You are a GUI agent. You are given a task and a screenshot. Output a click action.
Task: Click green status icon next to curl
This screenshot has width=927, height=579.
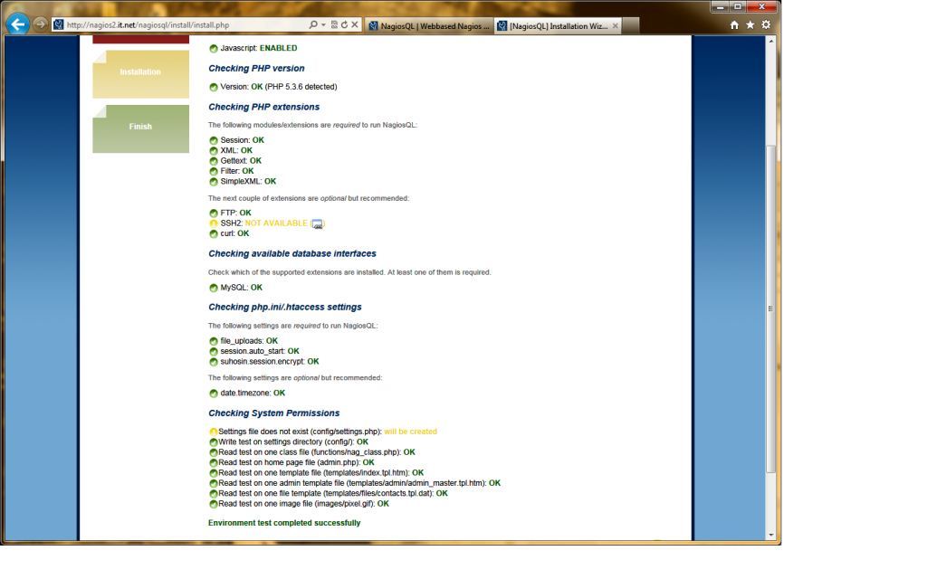point(214,234)
